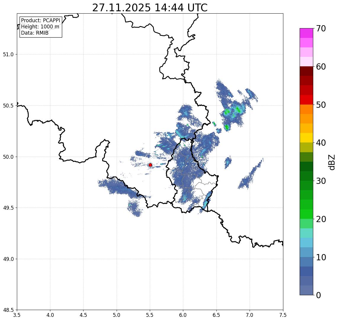The image size is (339, 321).
Task: Click the latitude axis label '50.5'
Action: click(8, 106)
